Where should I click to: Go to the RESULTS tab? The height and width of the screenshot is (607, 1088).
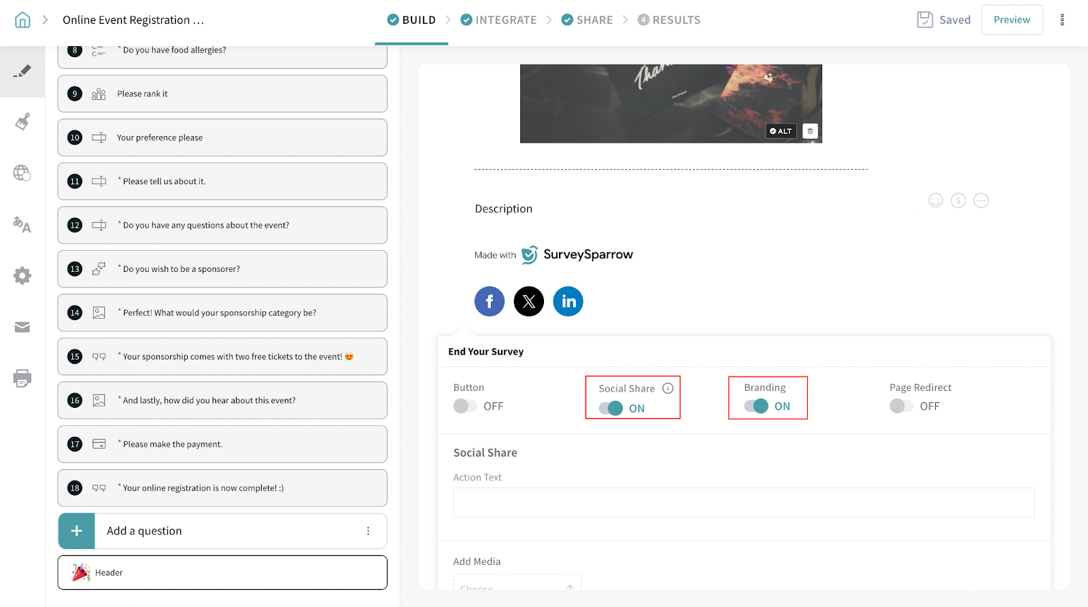[668, 20]
